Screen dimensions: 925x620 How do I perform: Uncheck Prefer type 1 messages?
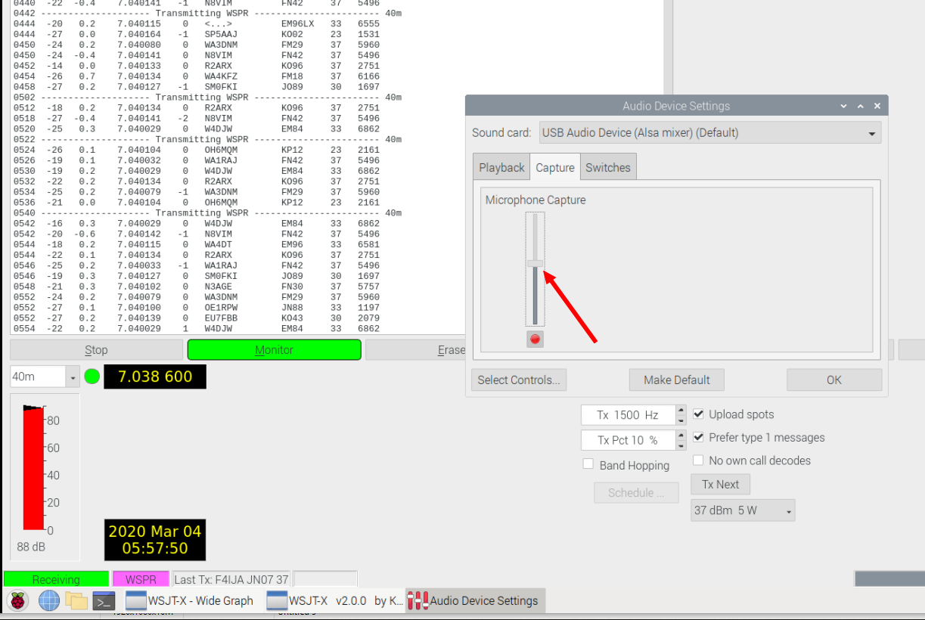pos(699,437)
